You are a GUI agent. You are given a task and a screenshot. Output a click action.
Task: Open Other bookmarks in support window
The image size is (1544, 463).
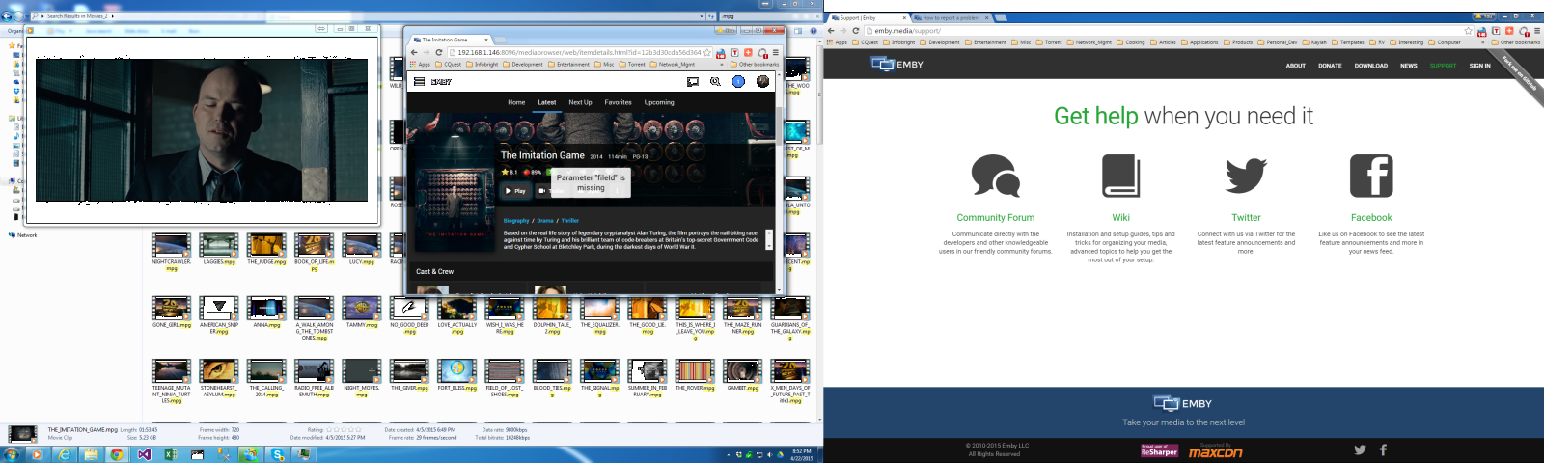point(1515,42)
